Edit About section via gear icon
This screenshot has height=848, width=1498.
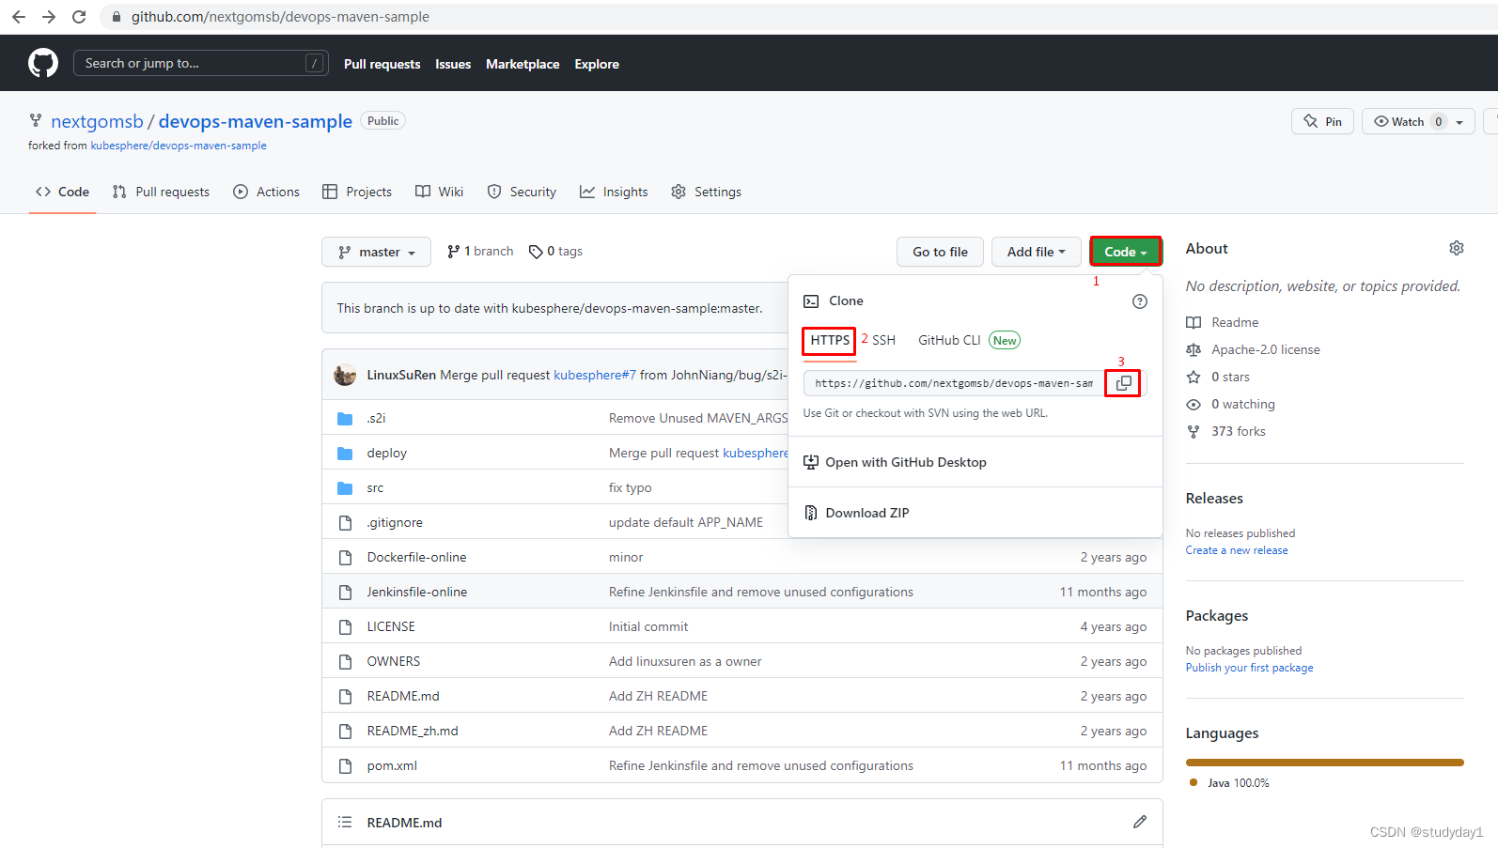pyautogui.click(x=1456, y=248)
